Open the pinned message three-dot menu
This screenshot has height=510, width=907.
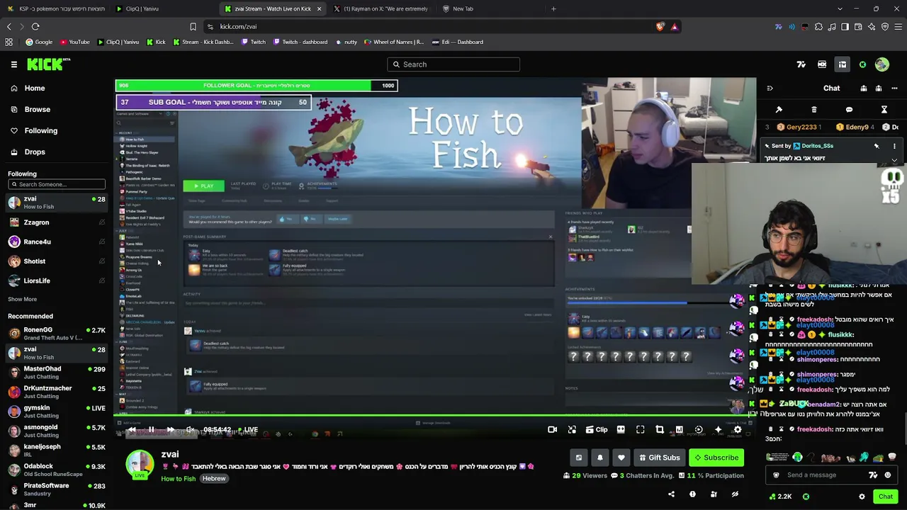click(x=894, y=146)
